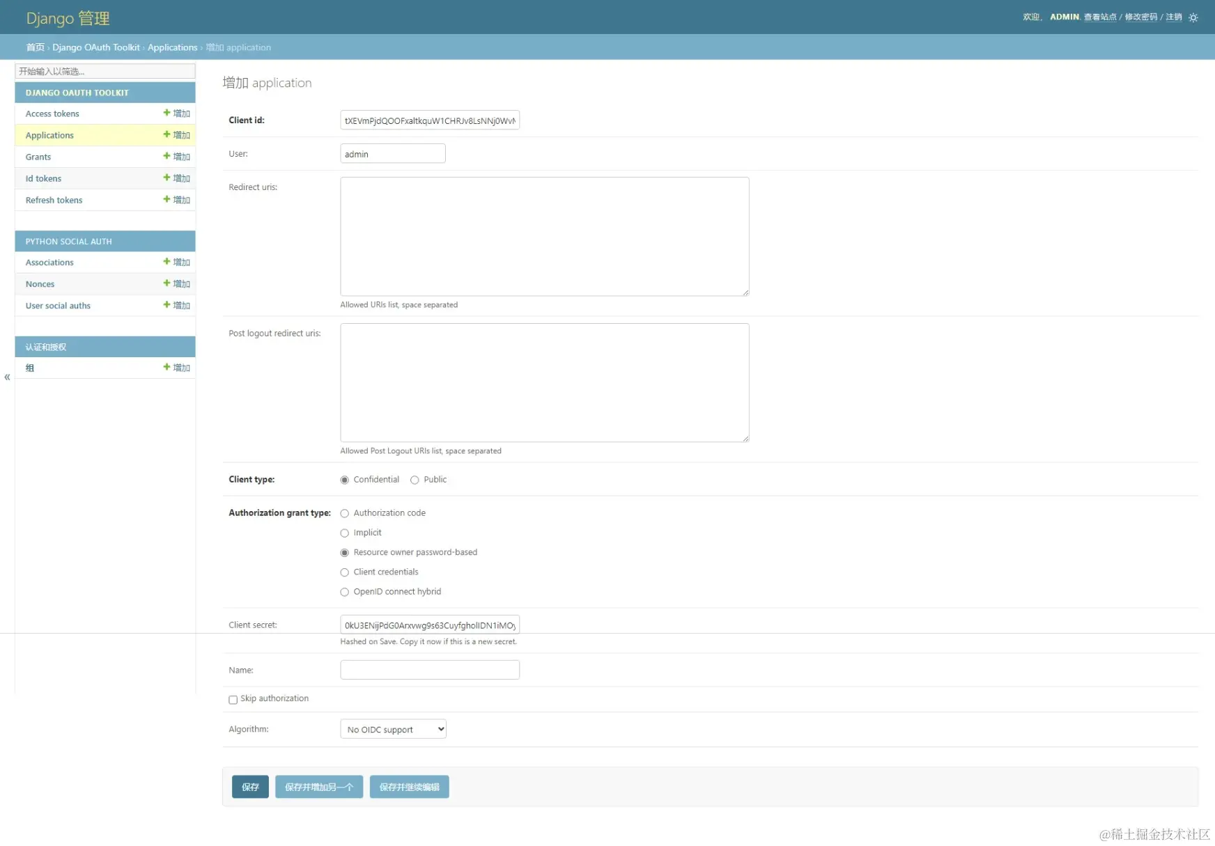The width and height of the screenshot is (1215, 846).
Task: Click the add link next to 组
Action: [x=177, y=368]
